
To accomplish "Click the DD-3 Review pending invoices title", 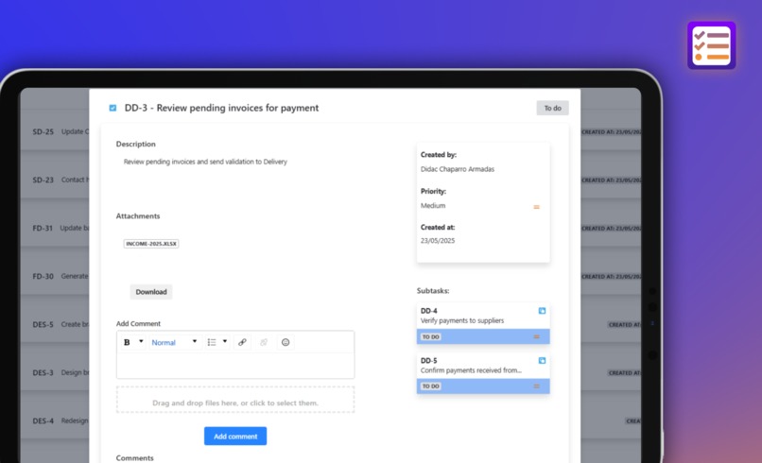I will tap(221, 108).
